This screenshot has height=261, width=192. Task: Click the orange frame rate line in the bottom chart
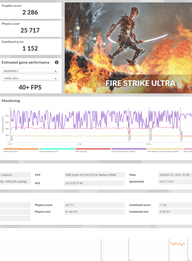point(178,244)
